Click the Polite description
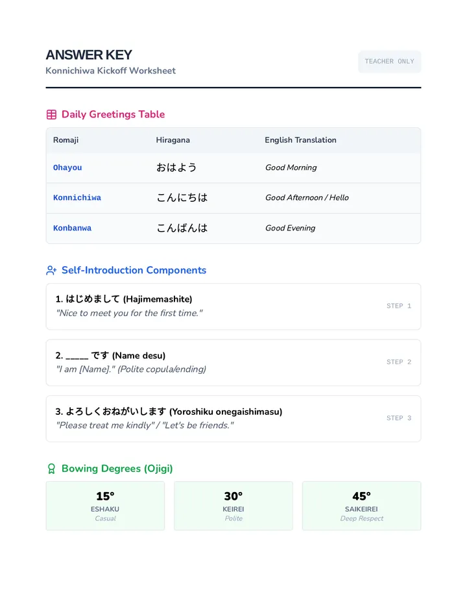The image size is (467, 605). [x=233, y=519]
